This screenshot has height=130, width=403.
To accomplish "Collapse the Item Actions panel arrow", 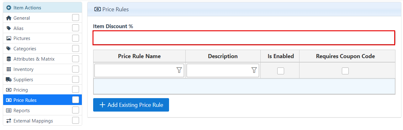I will pyautogui.click(x=9, y=7).
